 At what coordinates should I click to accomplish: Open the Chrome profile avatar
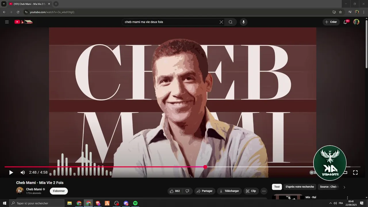coord(357,12)
